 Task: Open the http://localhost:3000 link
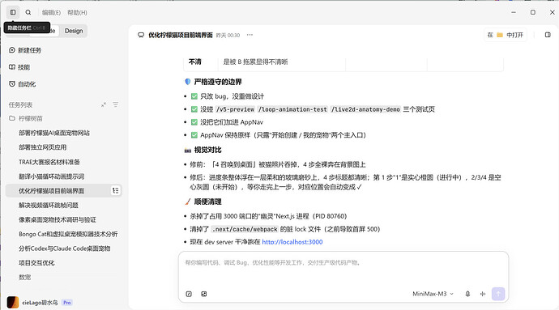pyautogui.click(x=292, y=242)
